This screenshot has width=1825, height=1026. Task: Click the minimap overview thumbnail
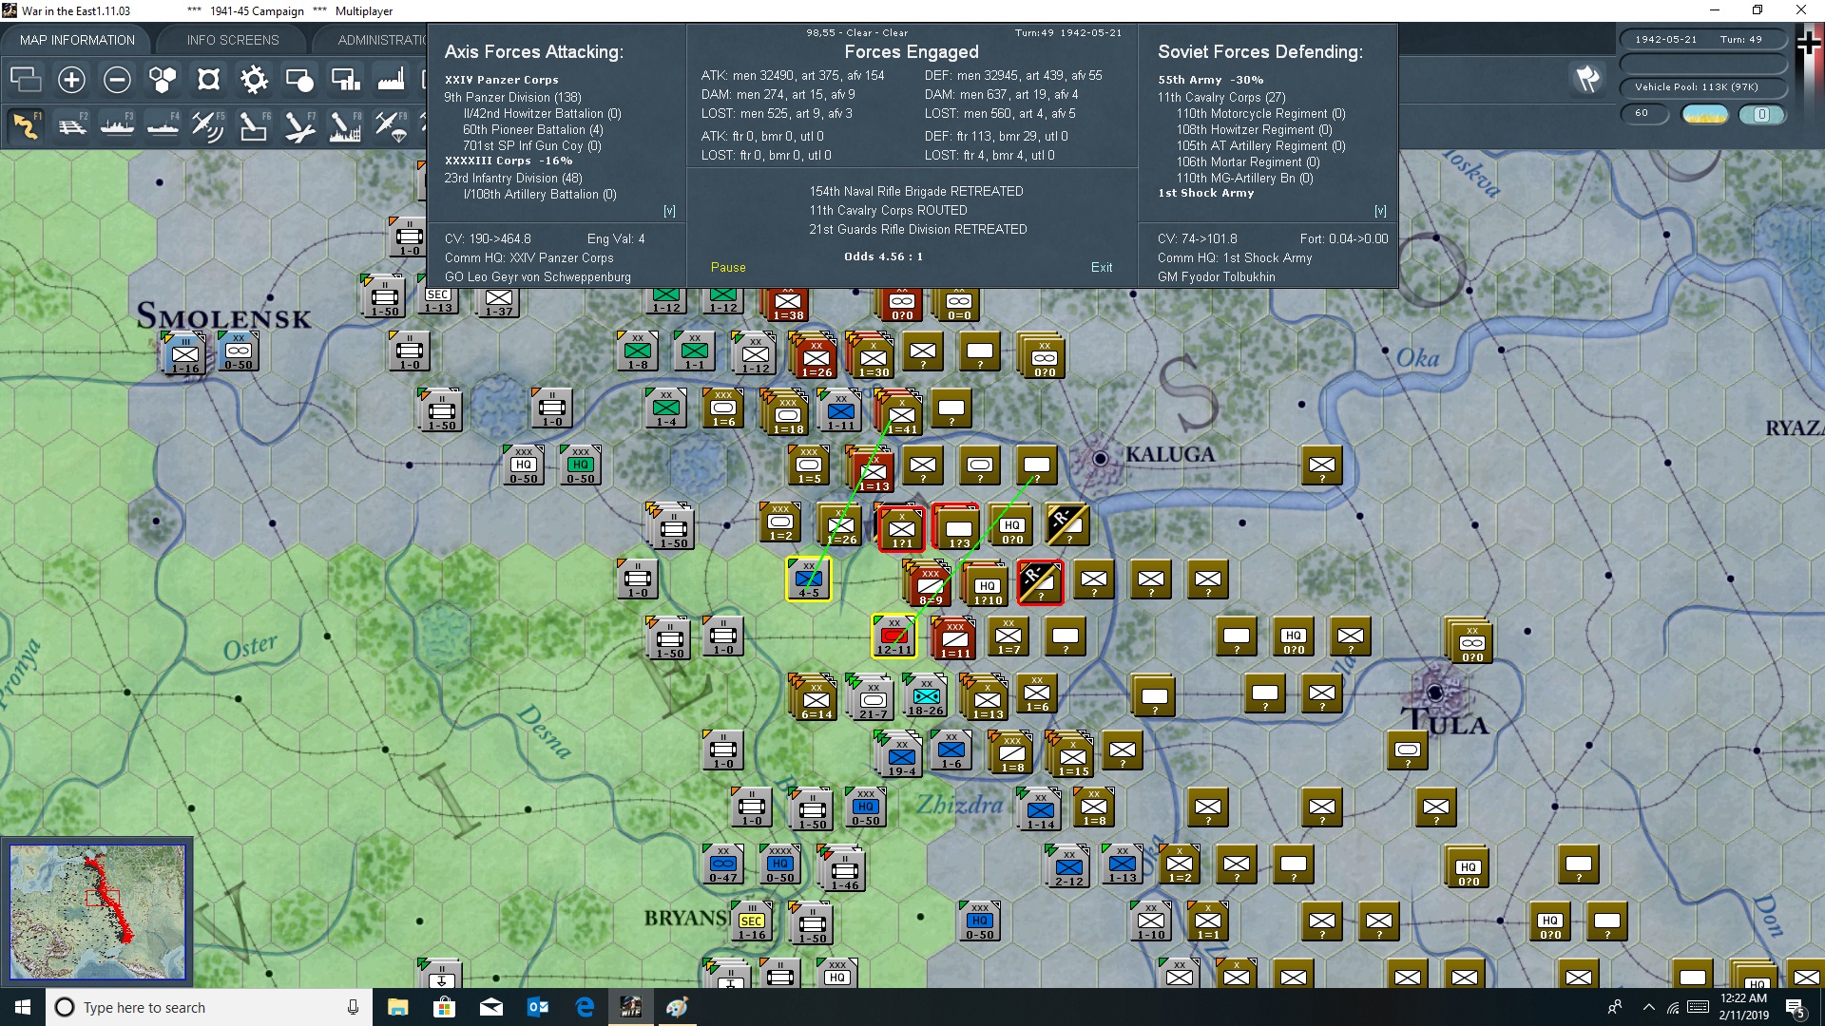(97, 912)
